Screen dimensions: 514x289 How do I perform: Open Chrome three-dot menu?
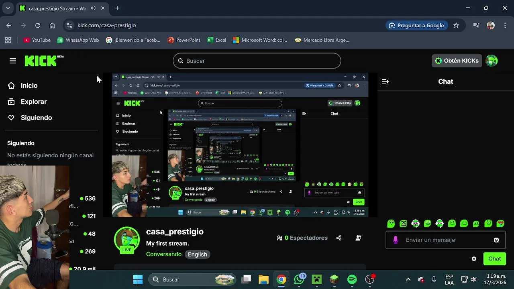(x=505, y=25)
